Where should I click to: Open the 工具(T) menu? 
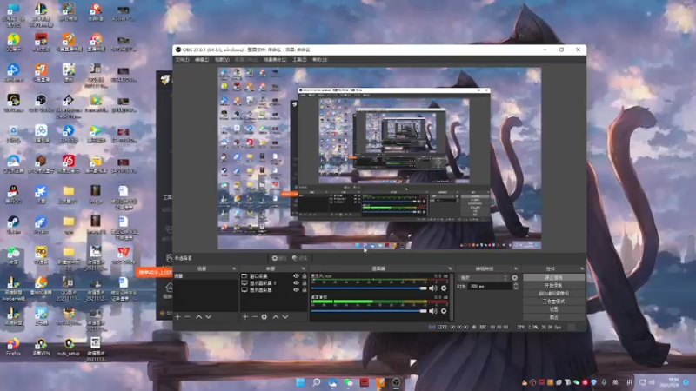click(x=299, y=59)
